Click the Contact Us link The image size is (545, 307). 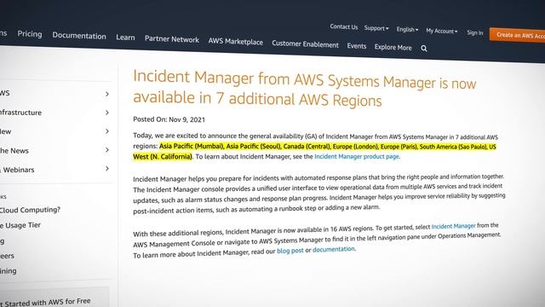pos(343,26)
